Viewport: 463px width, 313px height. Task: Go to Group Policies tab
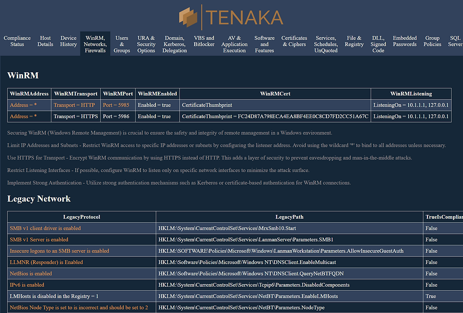pos(432,41)
